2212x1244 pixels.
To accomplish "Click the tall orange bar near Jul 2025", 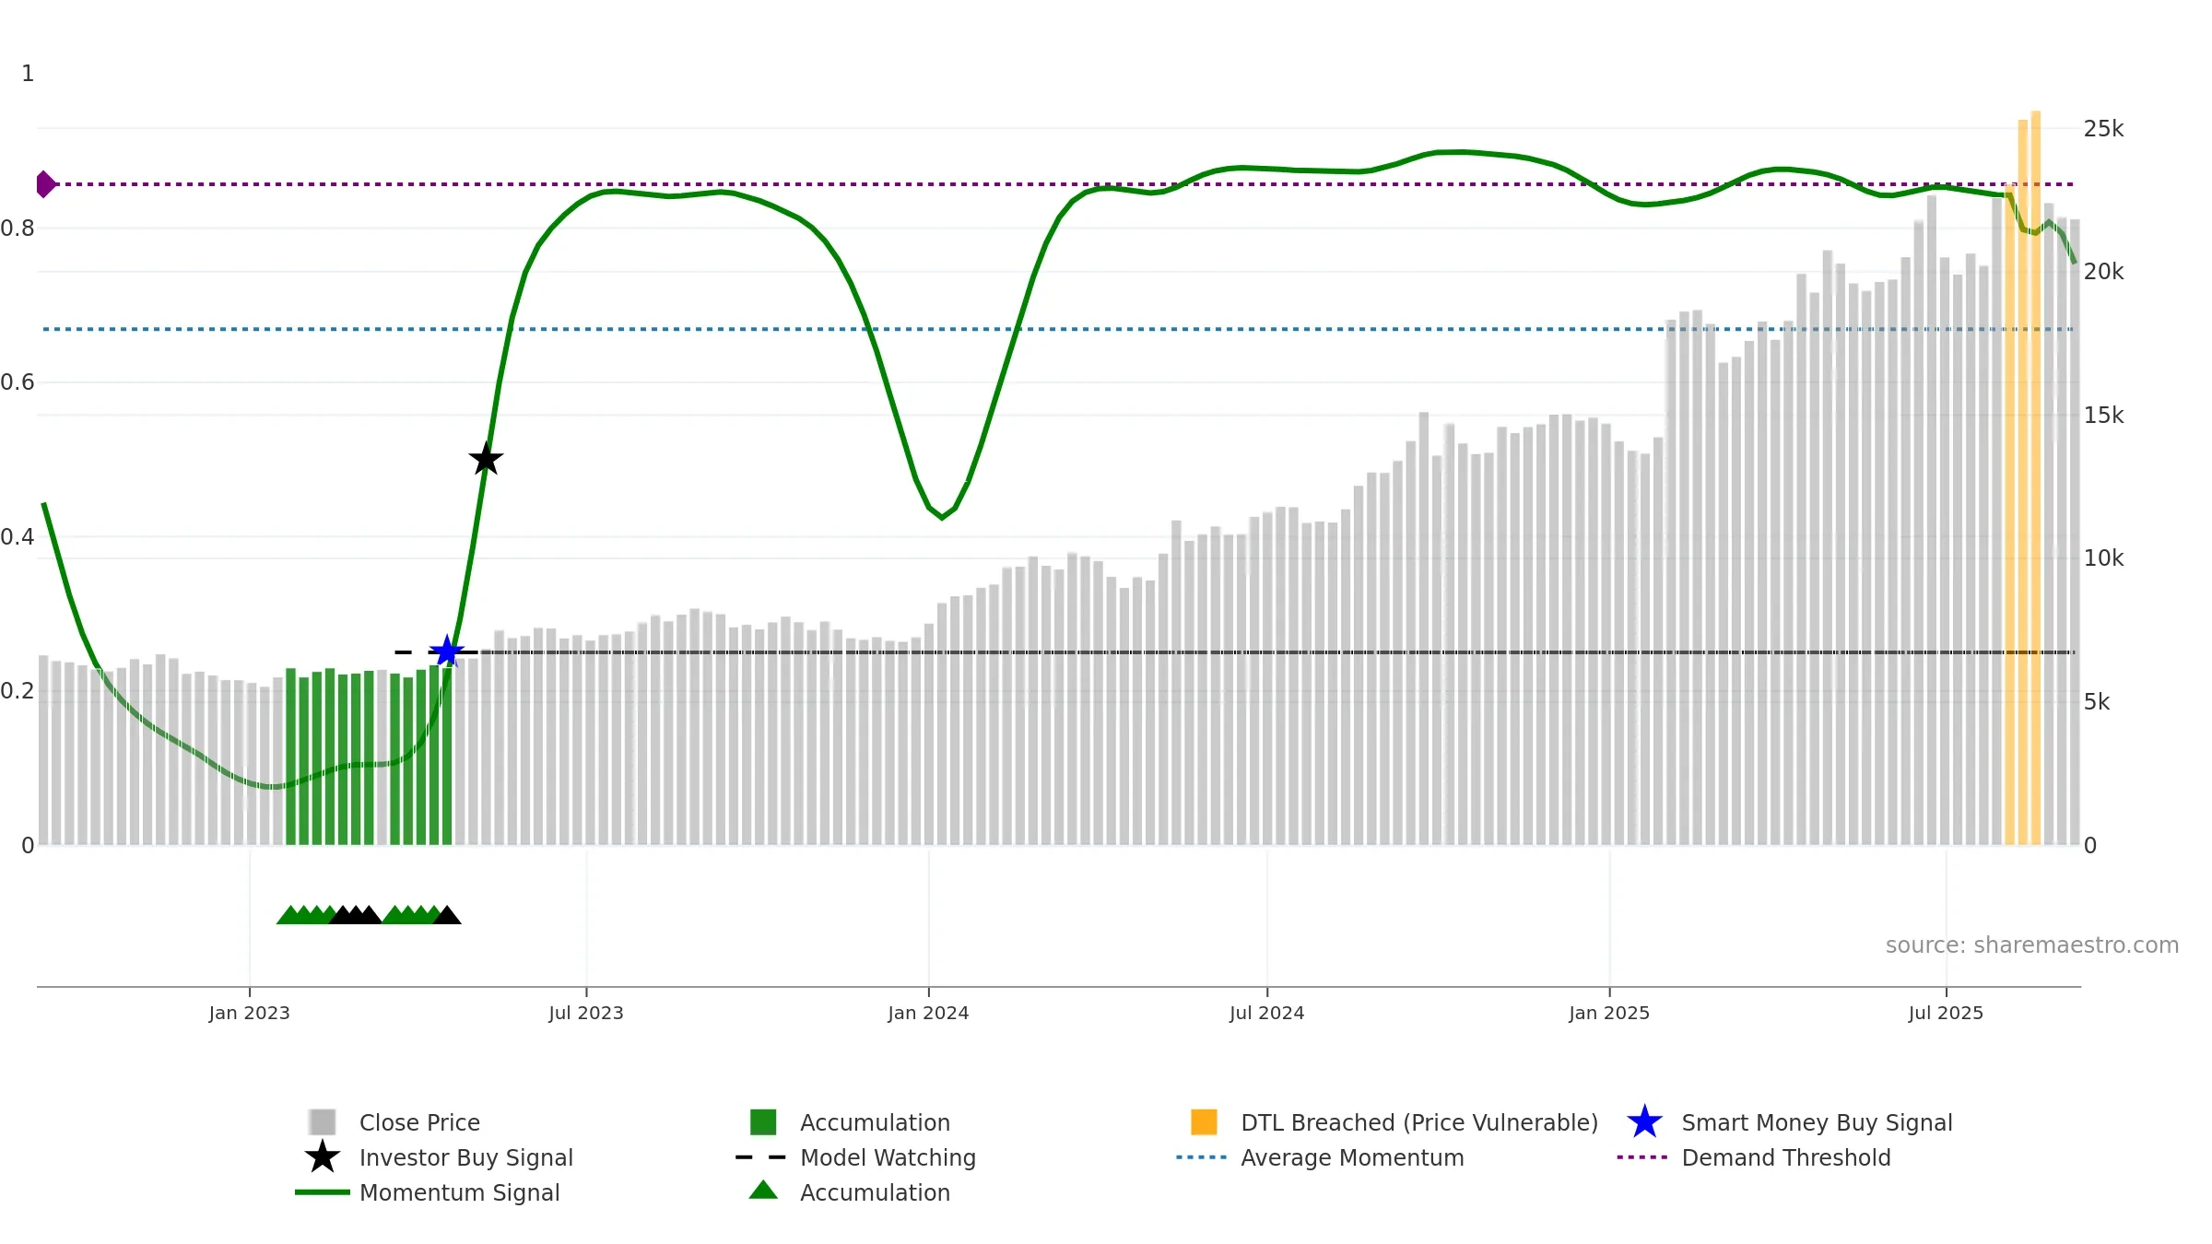I will (x=2035, y=461).
